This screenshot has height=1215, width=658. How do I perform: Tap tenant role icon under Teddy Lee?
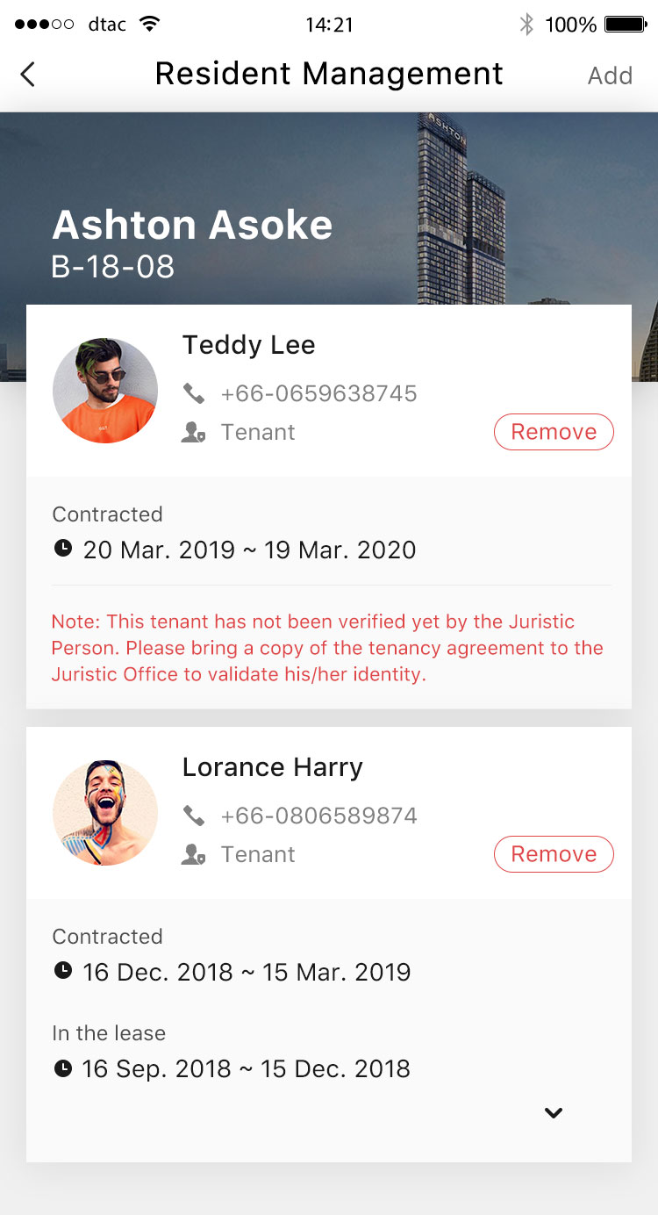(193, 433)
